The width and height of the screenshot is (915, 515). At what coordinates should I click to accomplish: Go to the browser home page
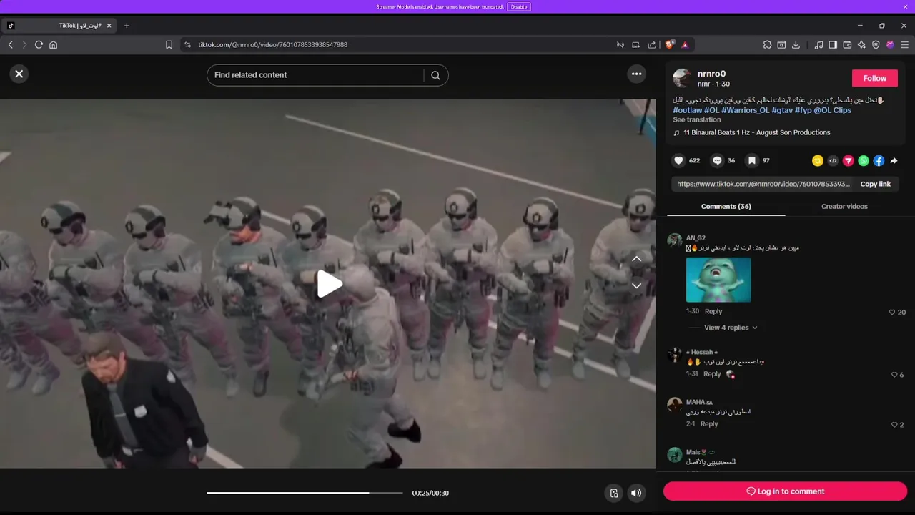[x=53, y=44]
